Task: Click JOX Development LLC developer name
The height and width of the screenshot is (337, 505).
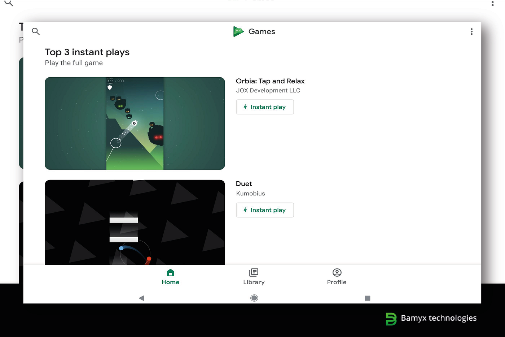Action: point(268,90)
